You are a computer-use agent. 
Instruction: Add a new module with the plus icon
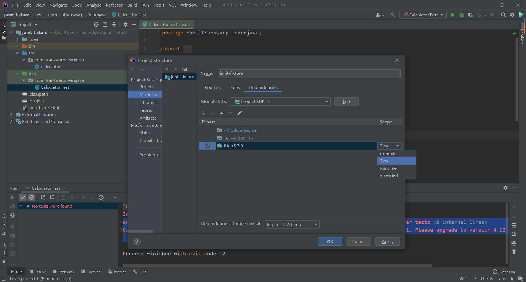[167, 69]
